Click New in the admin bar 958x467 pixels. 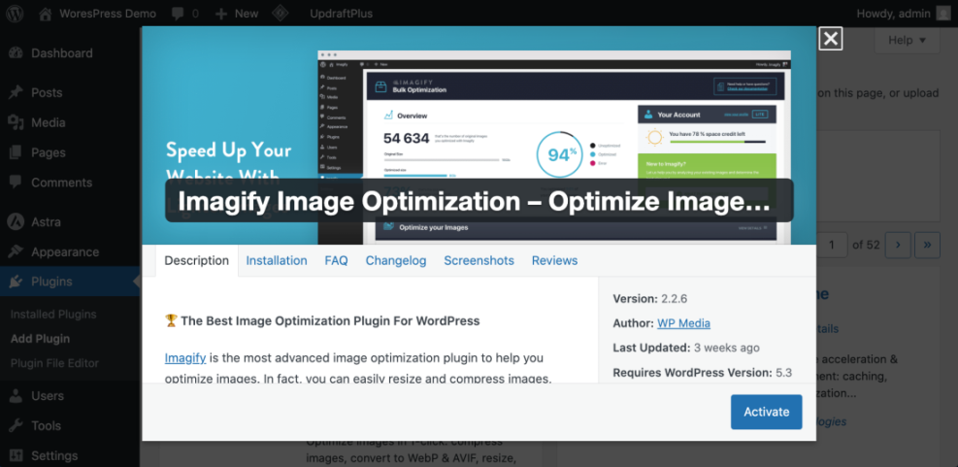pyautogui.click(x=247, y=14)
